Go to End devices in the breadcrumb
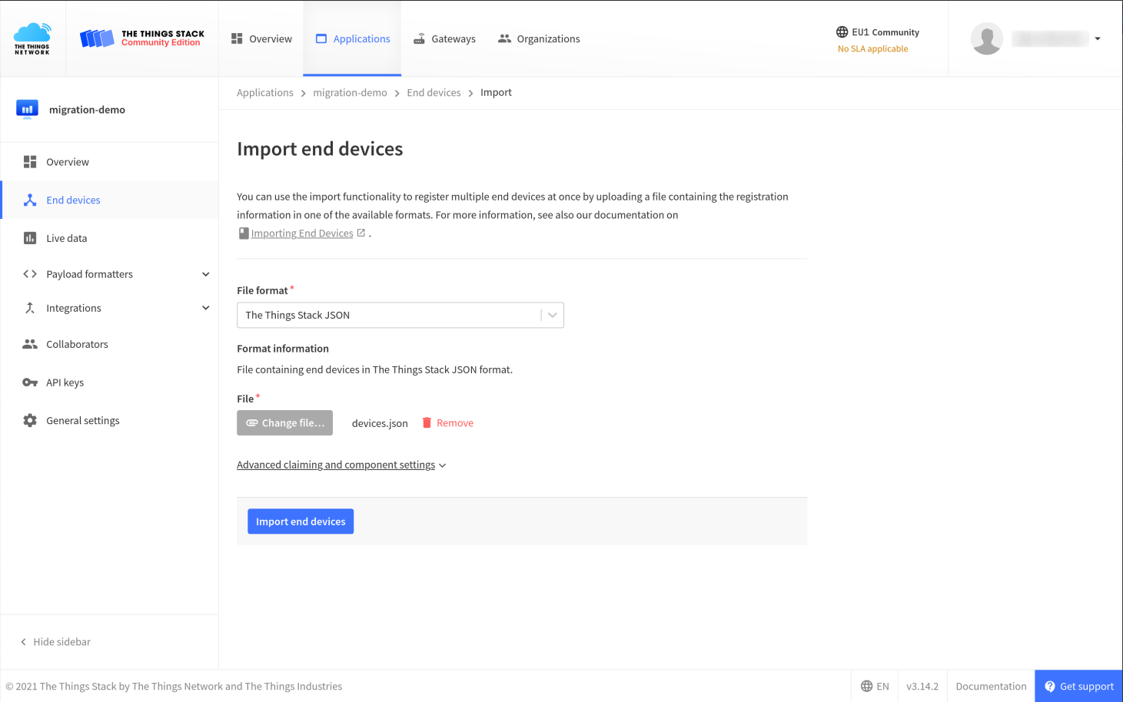The width and height of the screenshot is (1123, 702). pyautogui.click(x=434, y=92)
